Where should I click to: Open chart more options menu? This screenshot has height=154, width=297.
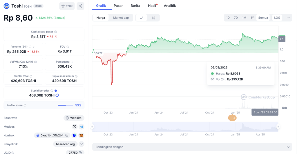[288, 18]
